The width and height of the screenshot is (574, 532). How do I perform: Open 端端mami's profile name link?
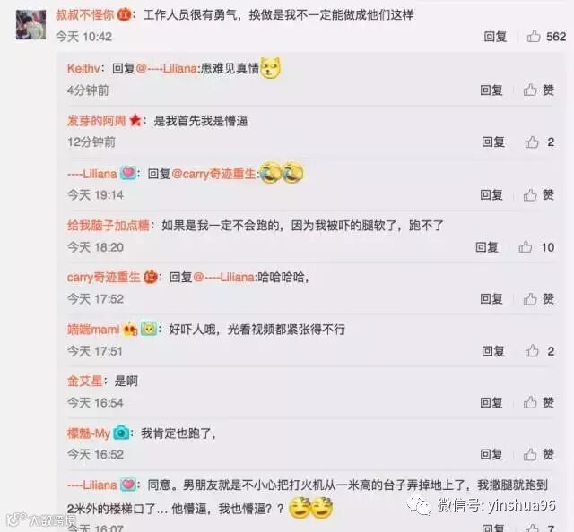point(93,330)
